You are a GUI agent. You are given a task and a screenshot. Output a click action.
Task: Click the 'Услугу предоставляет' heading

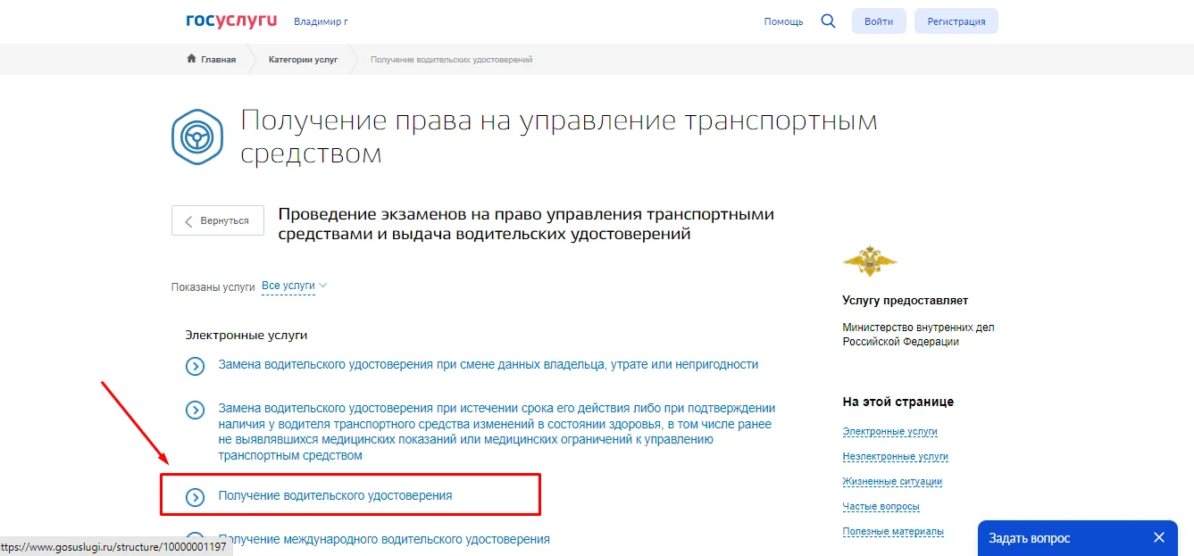click(905, 301)
